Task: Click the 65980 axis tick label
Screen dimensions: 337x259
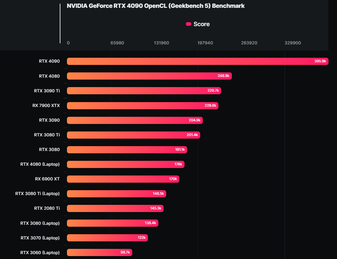Action: [117, 43]
